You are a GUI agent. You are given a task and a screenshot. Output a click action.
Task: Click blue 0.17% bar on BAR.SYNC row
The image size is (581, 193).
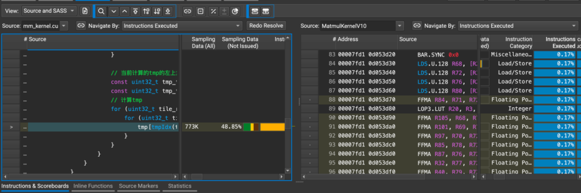(x=555, y=54)
